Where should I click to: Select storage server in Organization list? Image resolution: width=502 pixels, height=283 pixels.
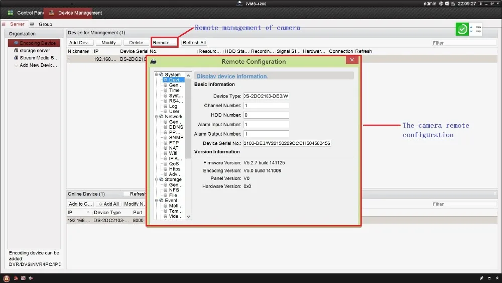[35, 51]
